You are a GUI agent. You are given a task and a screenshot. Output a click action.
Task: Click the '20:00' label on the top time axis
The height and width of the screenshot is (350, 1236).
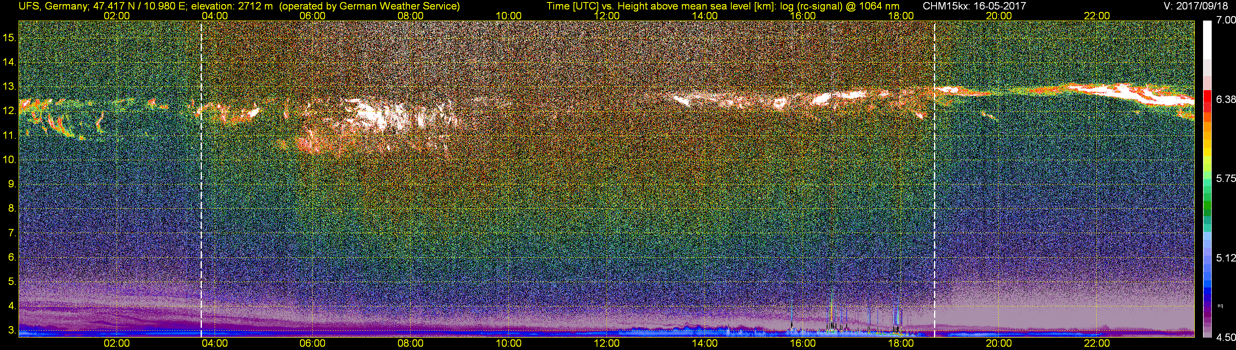coord(999,16)
